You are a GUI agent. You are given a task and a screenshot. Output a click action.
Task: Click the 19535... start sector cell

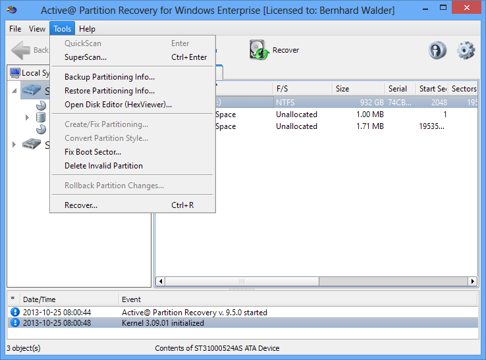tap(431, 126)
